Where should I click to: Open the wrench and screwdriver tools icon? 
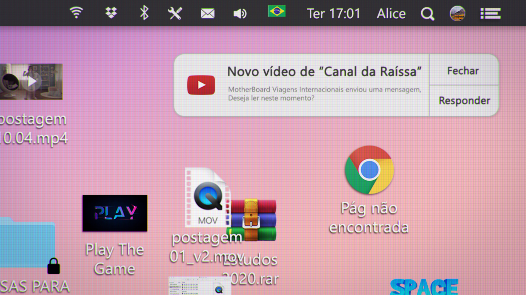pyautogui.click(x=175, y=13)
